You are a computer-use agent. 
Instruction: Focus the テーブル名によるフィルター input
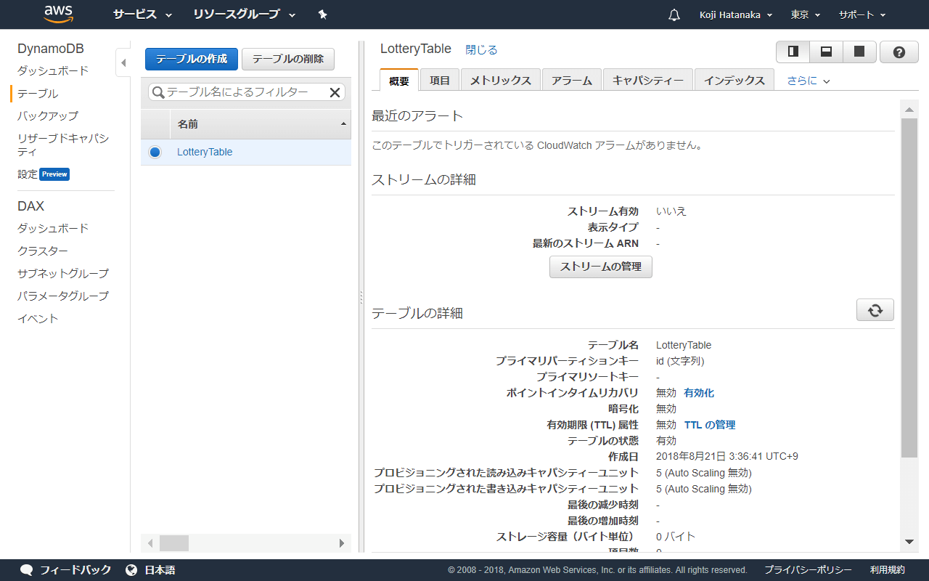click(245, 92)
